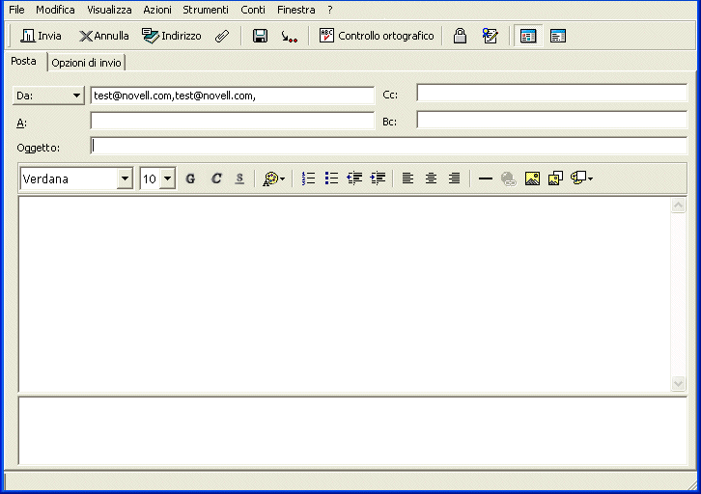Insert a horizontal line
Viewport: 701px width, 494px height.
tap(485, 178)
